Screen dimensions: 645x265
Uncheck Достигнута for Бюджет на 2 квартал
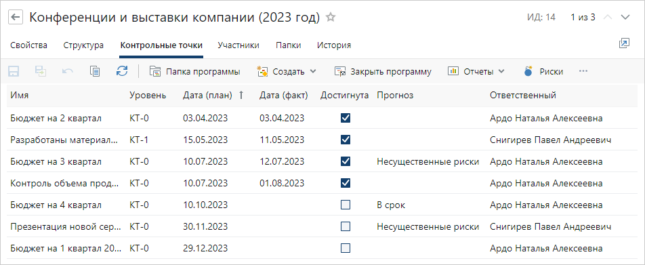click(346, 118)
